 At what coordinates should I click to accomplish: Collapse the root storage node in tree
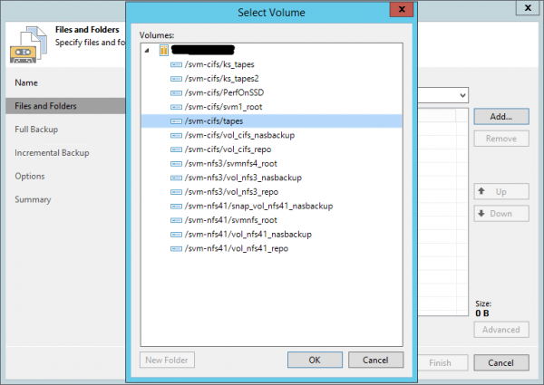148,51
